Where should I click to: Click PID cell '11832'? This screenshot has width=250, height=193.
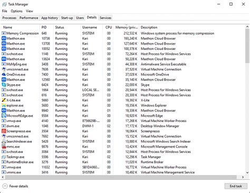pos(45,167)
